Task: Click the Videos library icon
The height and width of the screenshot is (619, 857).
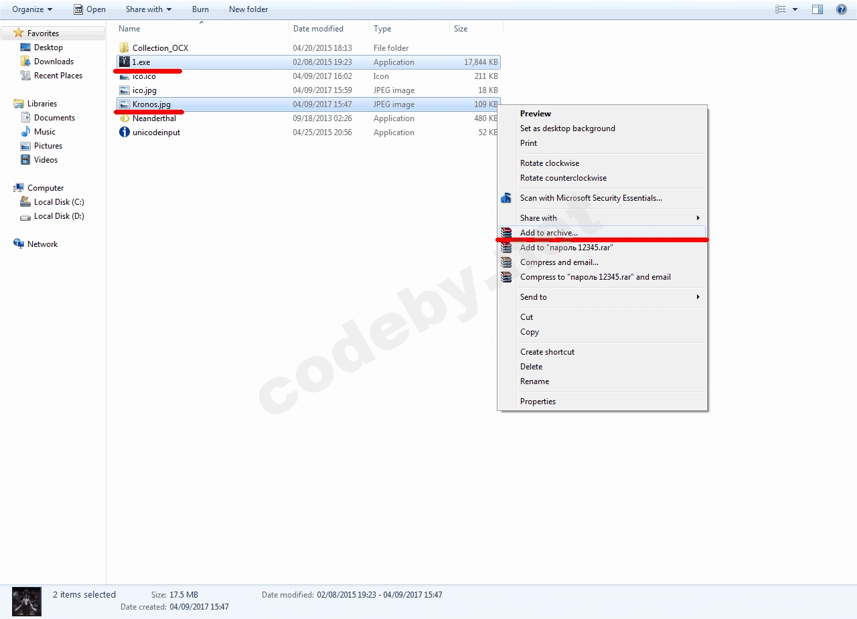Action: tap(25, 160)
